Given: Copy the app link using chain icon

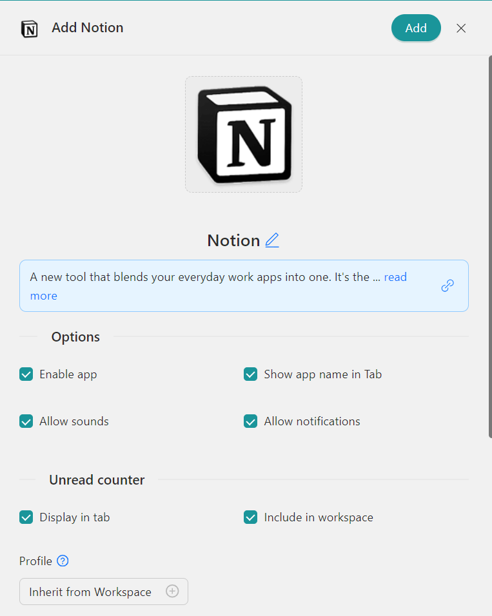Looking at the screenshot, I should [x=448, y=285].
